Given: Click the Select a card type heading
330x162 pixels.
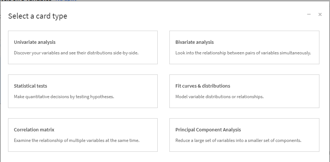Looking at the screenshot, I should pyautogui.click(x=38, y=16).
